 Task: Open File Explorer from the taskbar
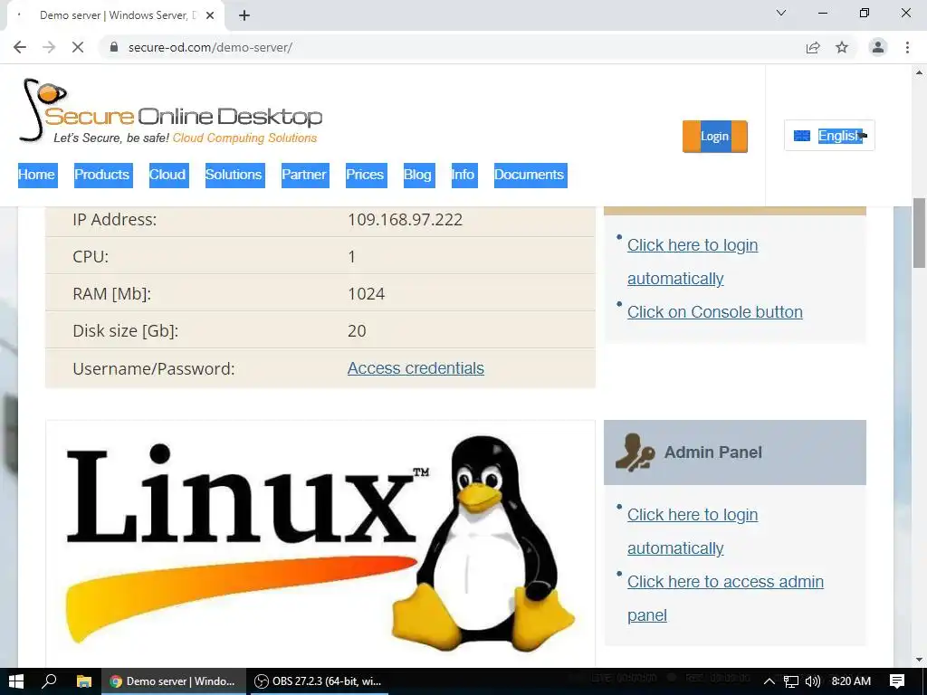point(84,681)
